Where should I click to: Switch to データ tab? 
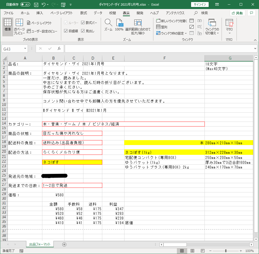98,13
